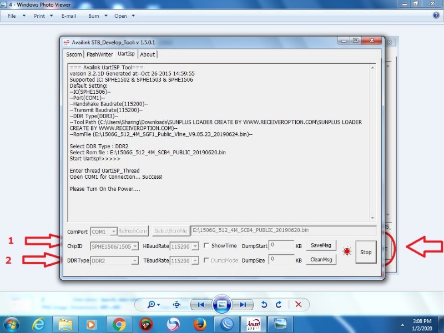Viewport: 444px width, 333px height.
Task: Delete the photo with red X
Action: tap(298, 305)
